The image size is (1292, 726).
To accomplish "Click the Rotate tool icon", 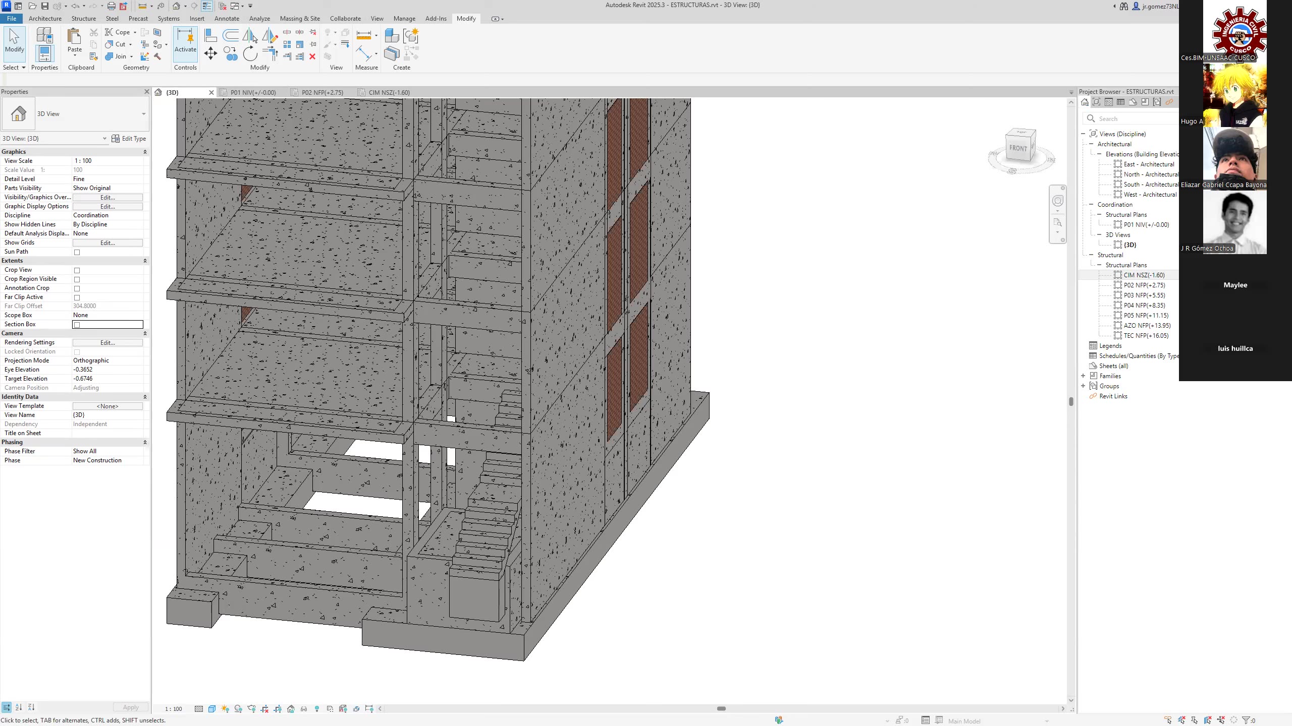I will pyautogui.click(x=250, y=53).
